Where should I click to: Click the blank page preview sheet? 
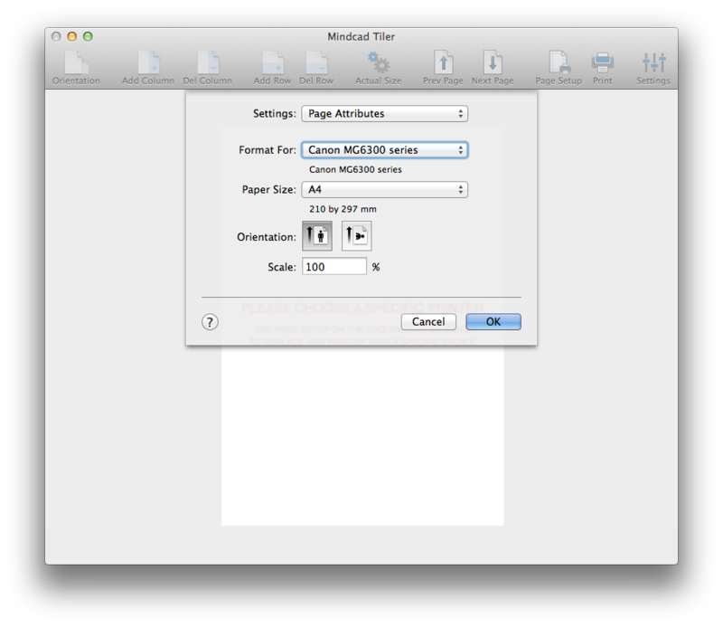coord(362,435)
